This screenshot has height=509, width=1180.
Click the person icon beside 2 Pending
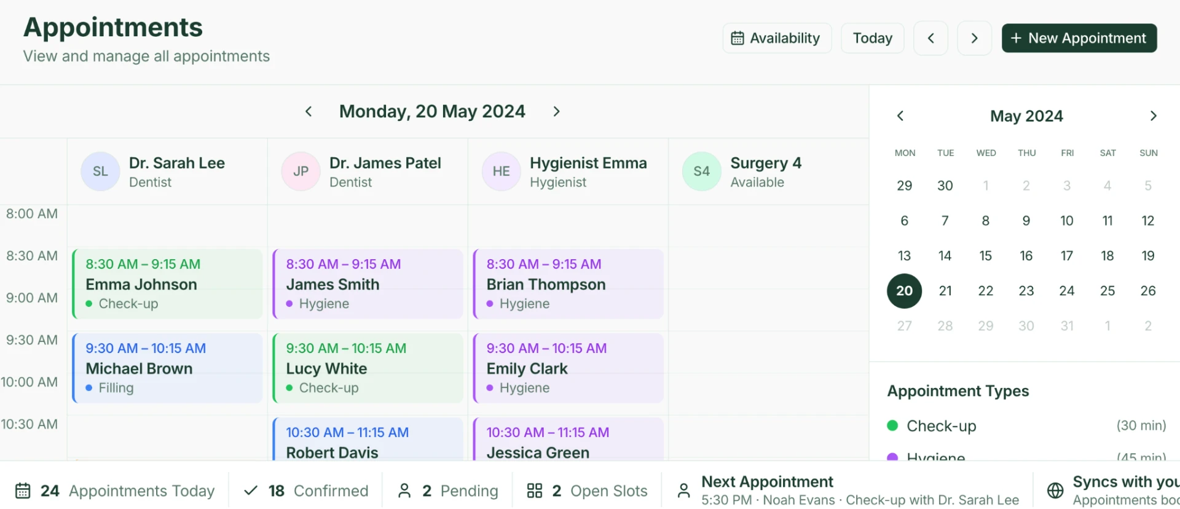pos(404,491)
